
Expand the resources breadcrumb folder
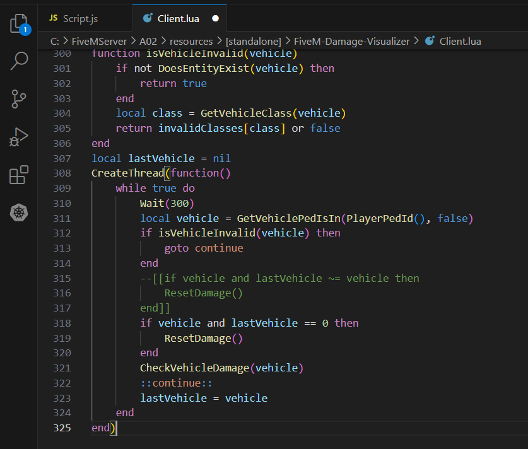pyautogui.click(x=191, y=42)
